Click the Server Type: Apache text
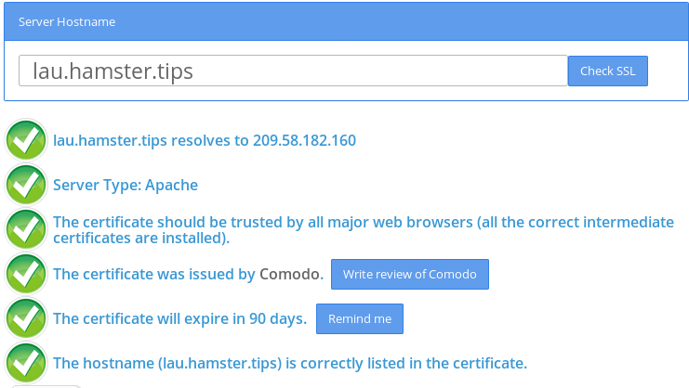The width and height of the screenshot is (689, 388). [126, 185]
